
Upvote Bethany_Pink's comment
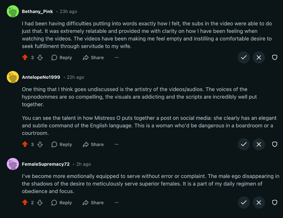[x=25, y=58]
